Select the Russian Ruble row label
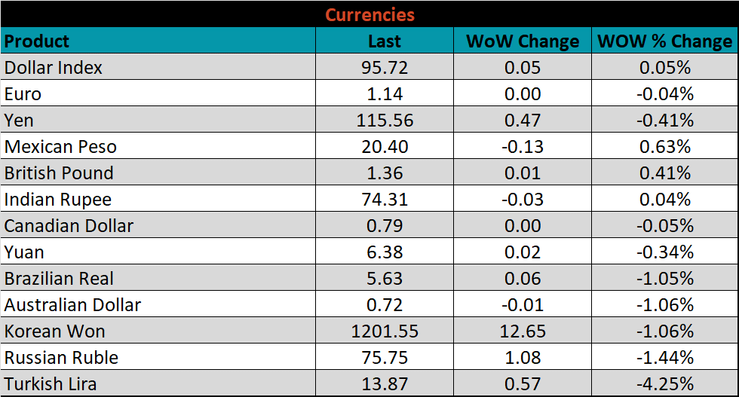Image resolution: width=739 pixels, height=397 pixels. coord(62,358)
